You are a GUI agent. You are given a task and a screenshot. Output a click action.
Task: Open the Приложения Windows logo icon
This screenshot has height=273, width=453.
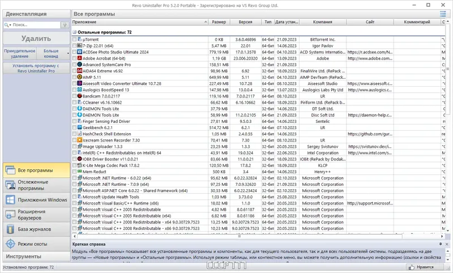(10, 199)
